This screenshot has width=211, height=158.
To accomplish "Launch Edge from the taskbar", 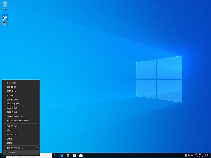I will click(x=62, y=155).
